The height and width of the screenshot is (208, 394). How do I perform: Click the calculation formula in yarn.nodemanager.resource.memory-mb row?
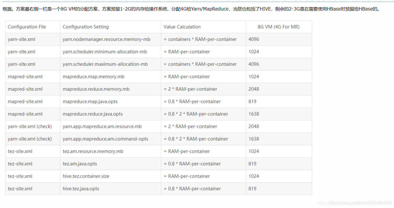200,39
